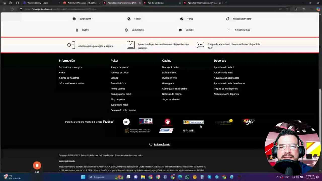Viewport: 322px width, 181px height.
Task: Open WhatsApp from the taskbar
Action: (187, 177)
